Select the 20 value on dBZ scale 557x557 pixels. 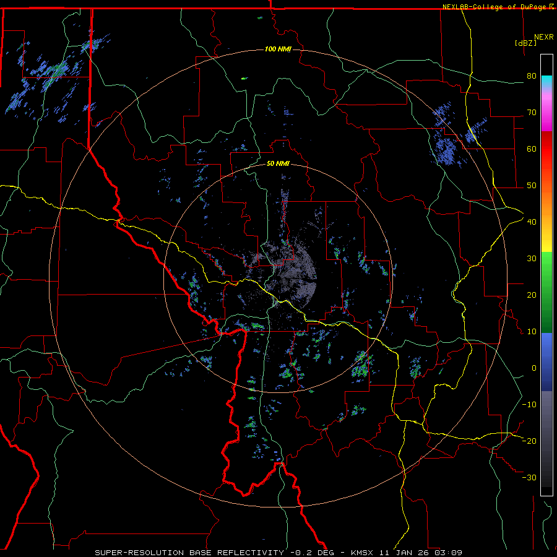pyautogui.click(x=532, y=295)
